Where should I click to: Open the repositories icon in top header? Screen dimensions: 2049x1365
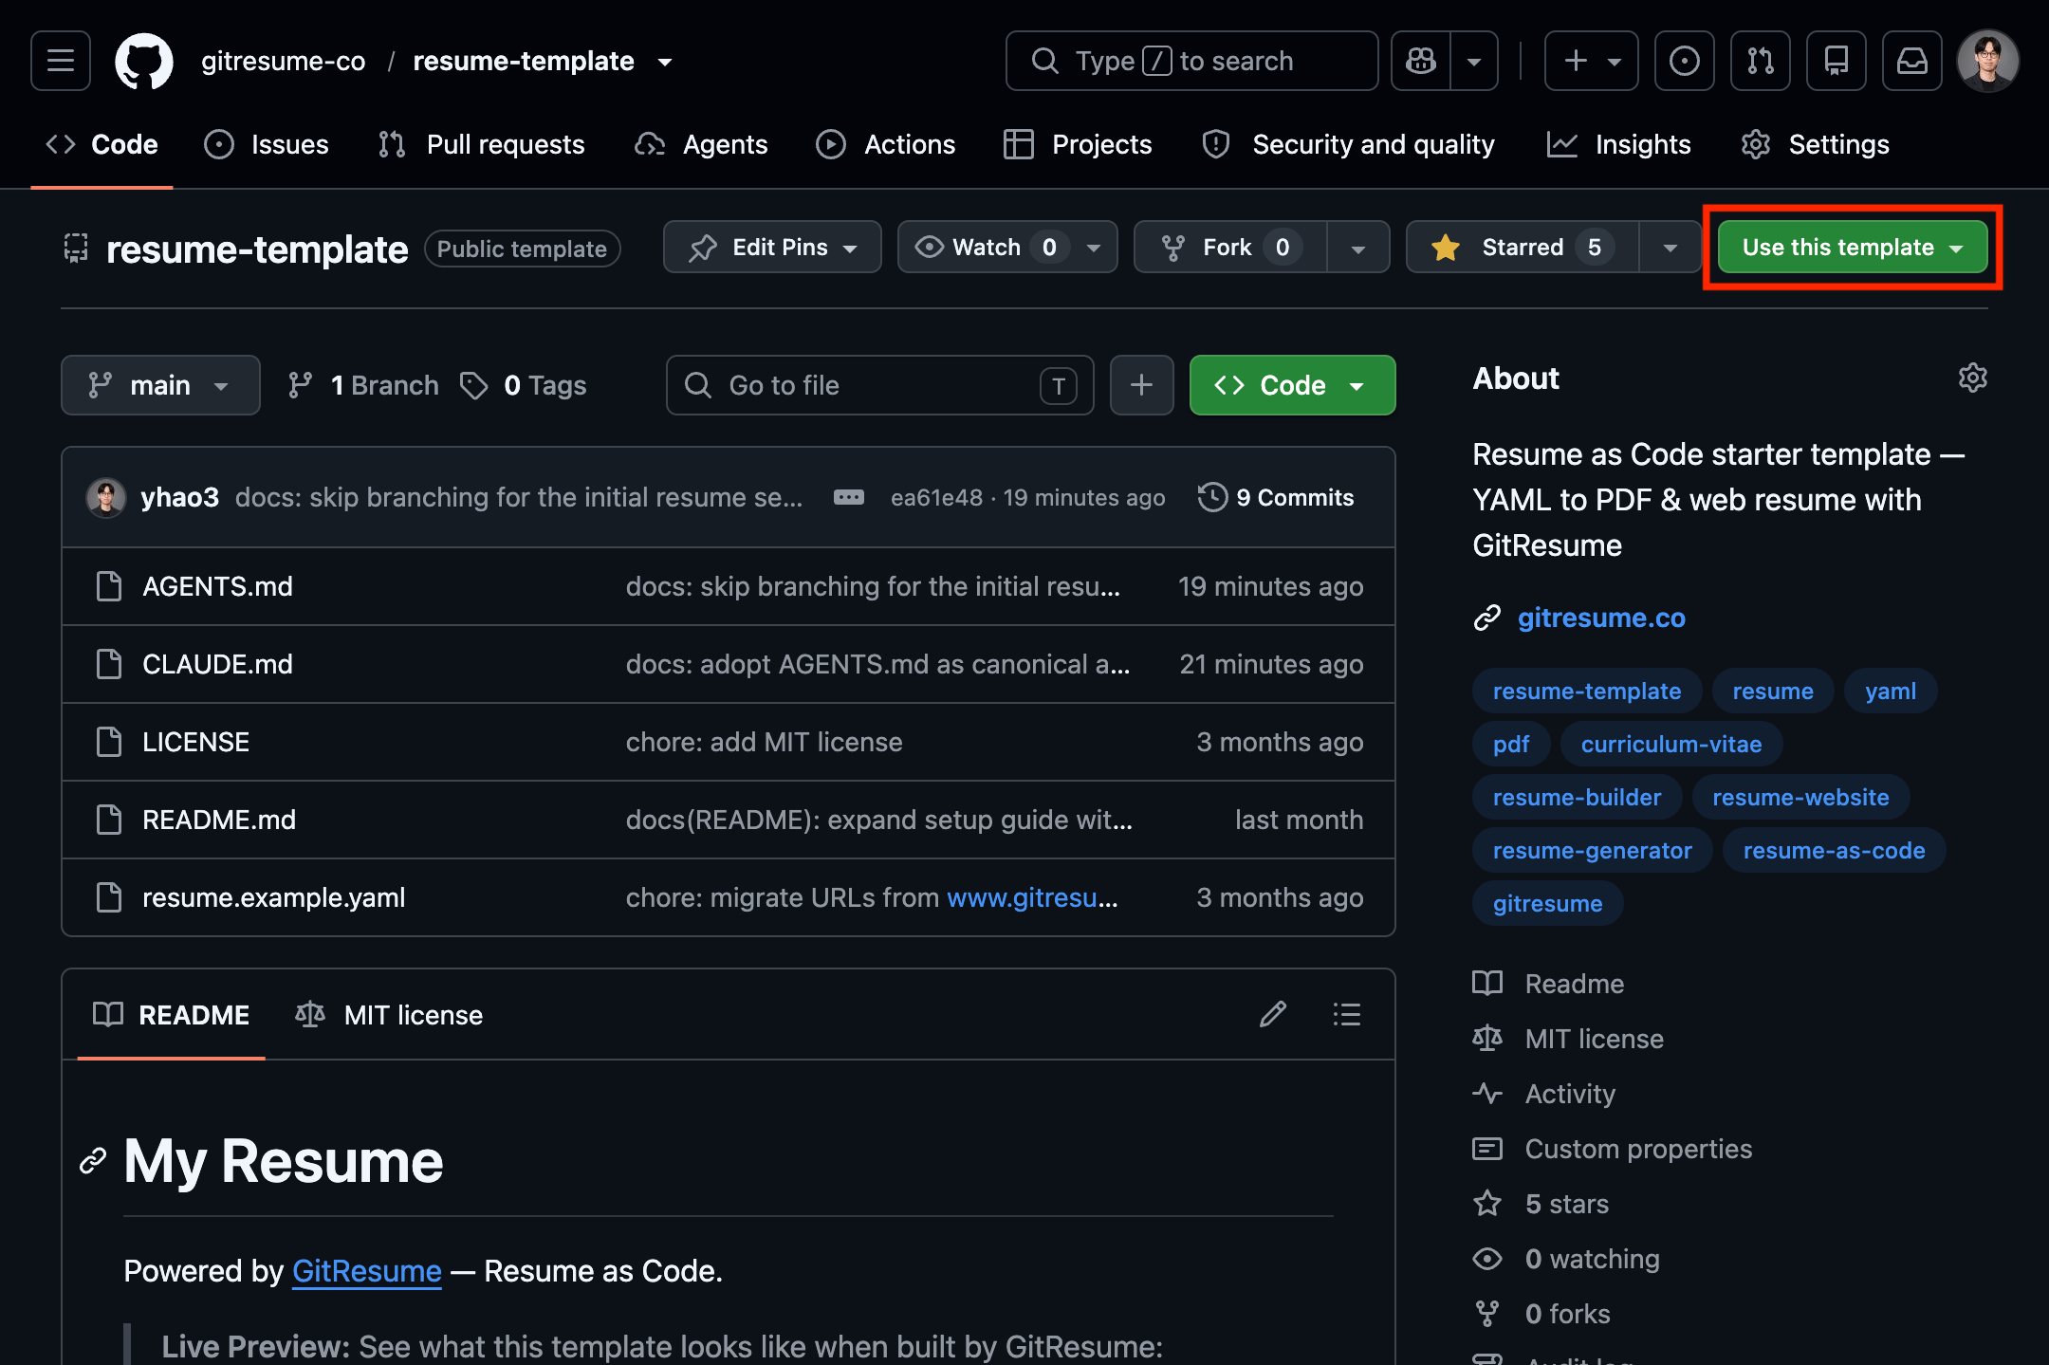point(1836,61)
